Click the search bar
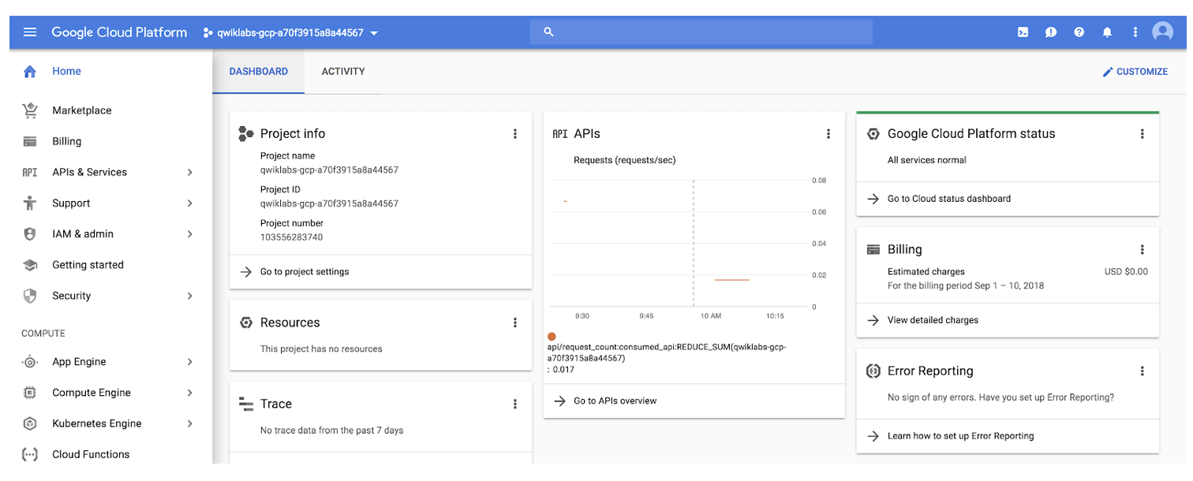The height and width of the screenshot is (481, 1193). point(701,32)
